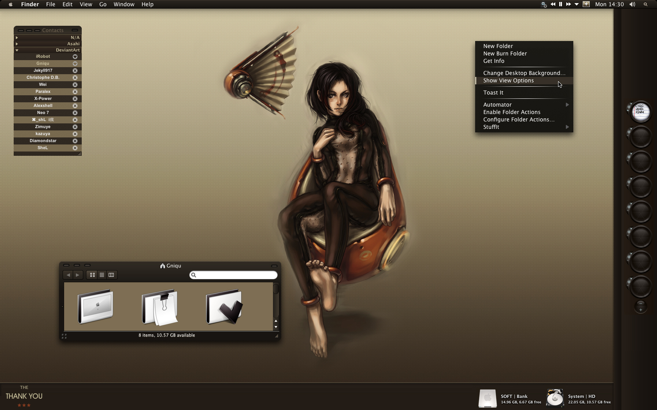The image size is (657, 410).
Task: Open the Documents folder with clip icon
Action: click(160, 307)
